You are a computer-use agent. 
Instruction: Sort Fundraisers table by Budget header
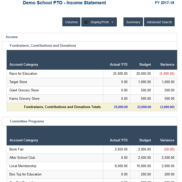click(145, 65)
